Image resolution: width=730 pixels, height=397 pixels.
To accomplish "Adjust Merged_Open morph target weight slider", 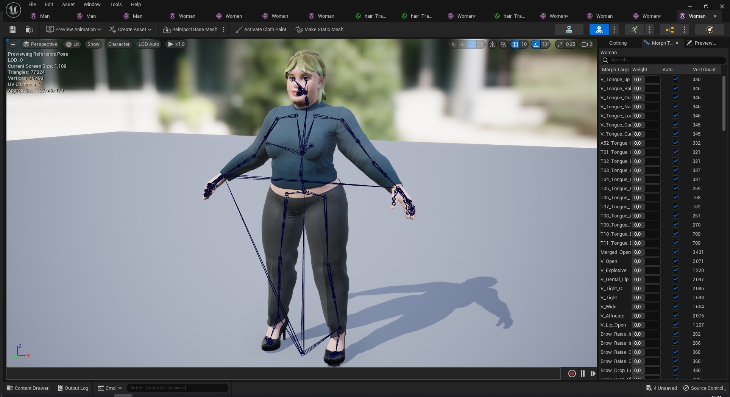I will pos(646,252).
